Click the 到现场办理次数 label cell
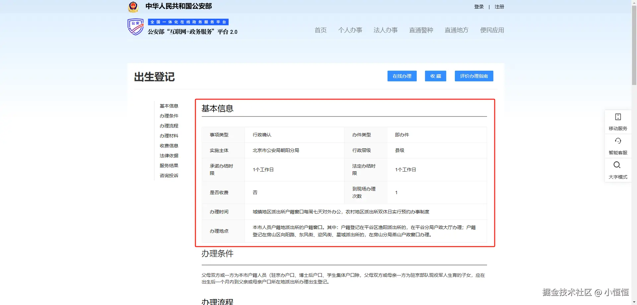Viewport: 637px width, 305px height. 366,192
